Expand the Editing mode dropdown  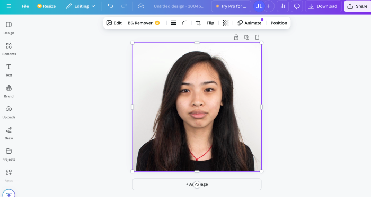(81, 6)
